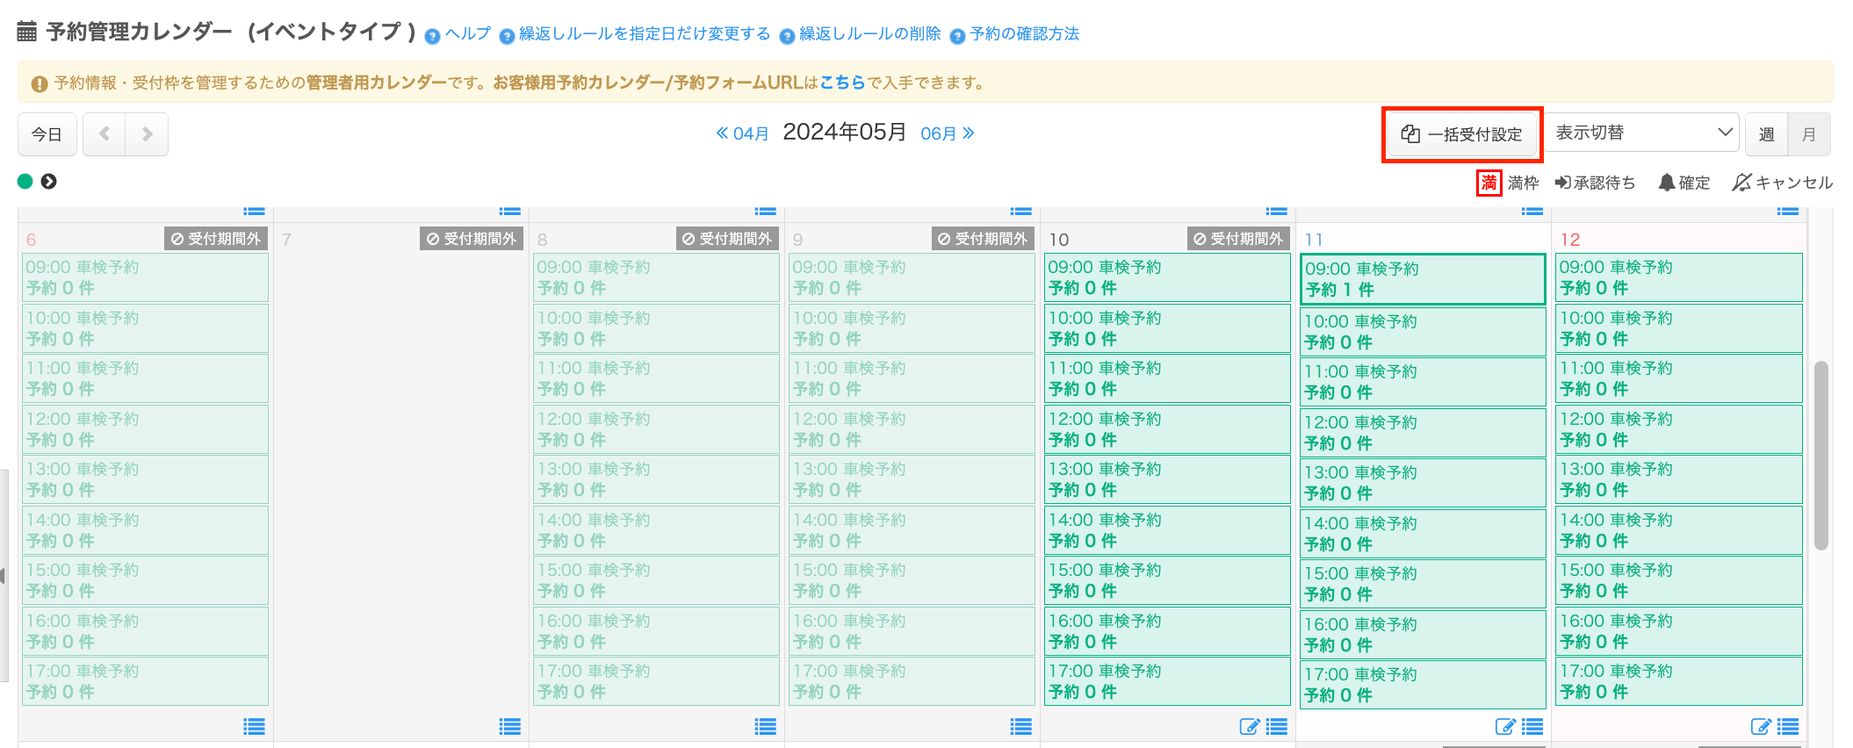Switch to 週 week view

tap(1766, 134)
